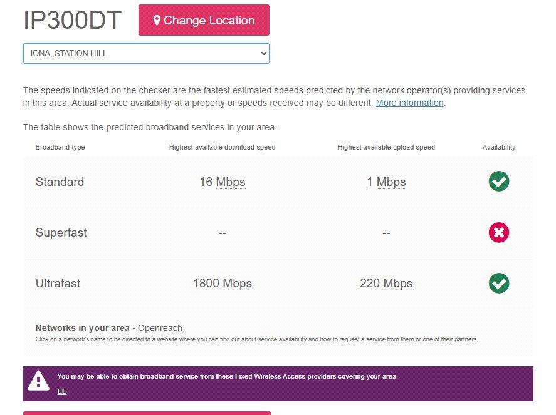Click the 220 Mbps ultrafast upload speed
556x415 pixels.
click(x=386, y=284)
